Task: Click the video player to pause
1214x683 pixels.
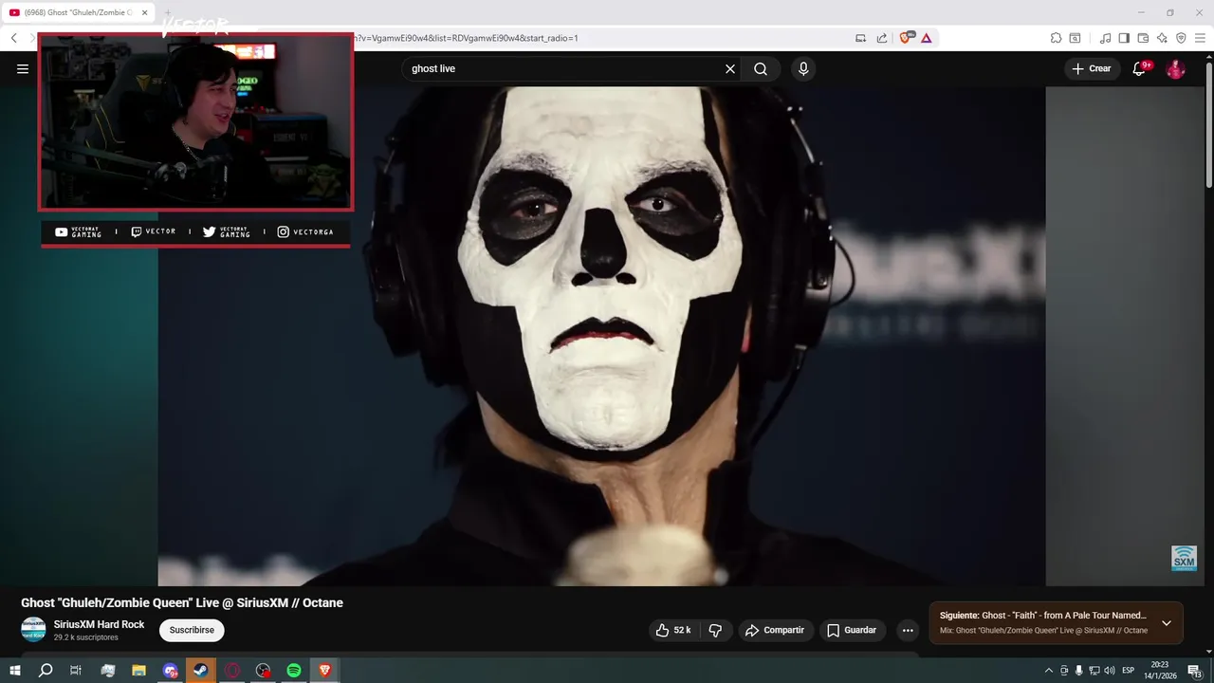Action: point(601,336)
